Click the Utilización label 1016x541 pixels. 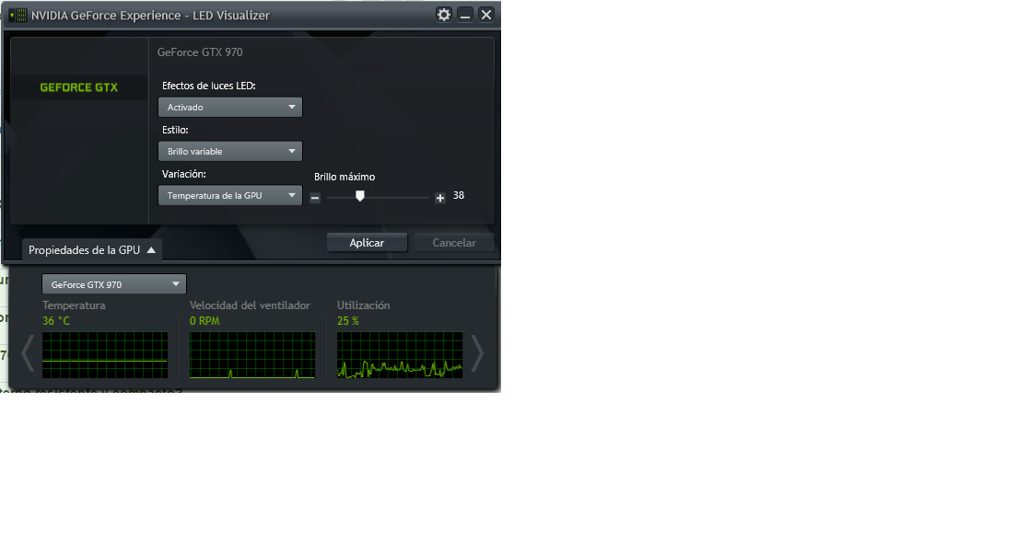click(x=364, y=305)
